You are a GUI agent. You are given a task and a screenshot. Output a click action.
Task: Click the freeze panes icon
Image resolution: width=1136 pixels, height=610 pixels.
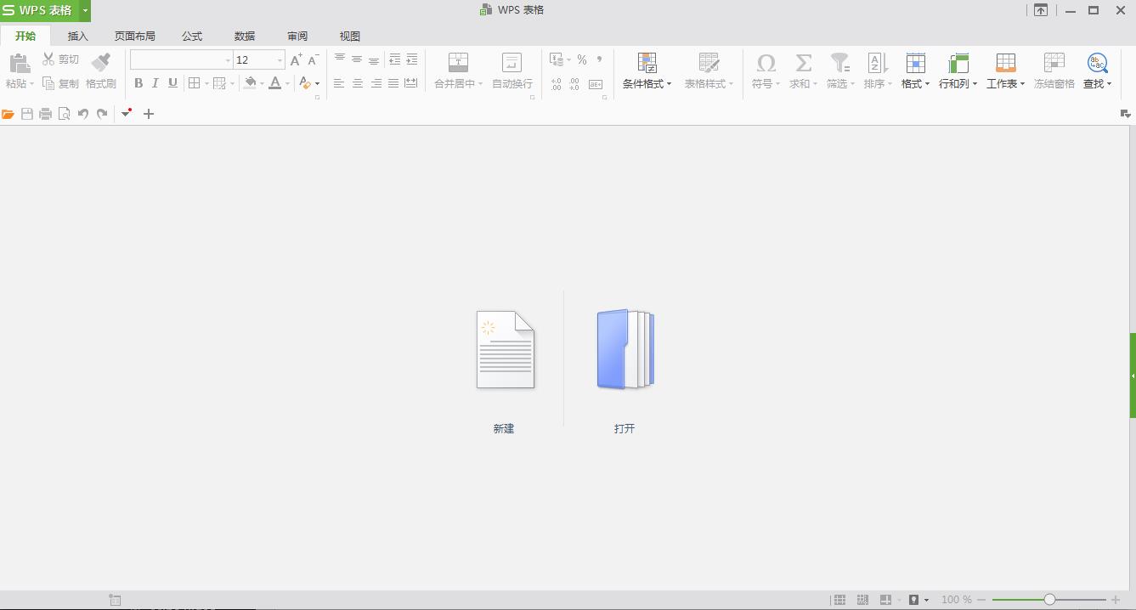pyautogui.click(x=1054, y=62)
